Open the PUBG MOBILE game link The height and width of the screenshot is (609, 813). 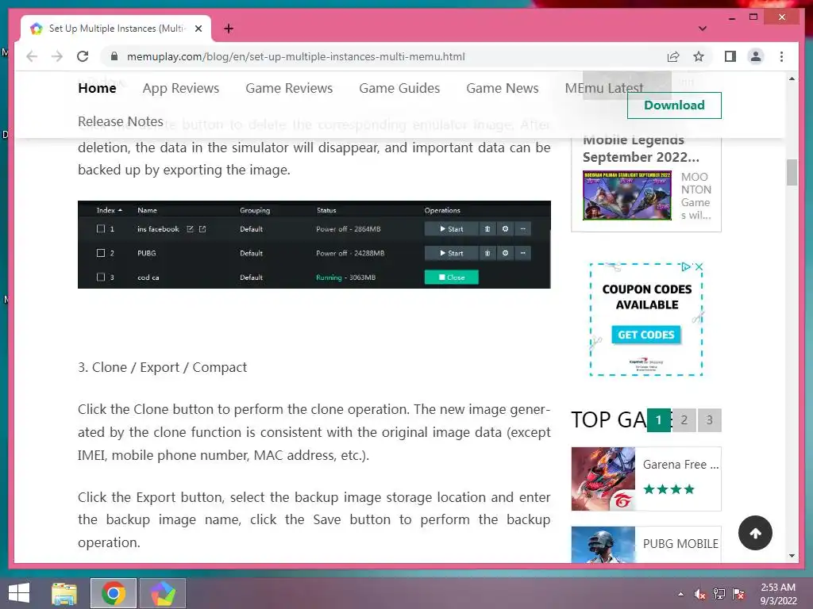tap(680, 544)
